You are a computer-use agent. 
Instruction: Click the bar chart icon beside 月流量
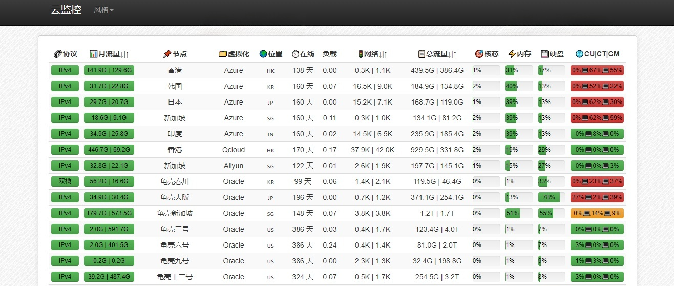tap(93, 54)
